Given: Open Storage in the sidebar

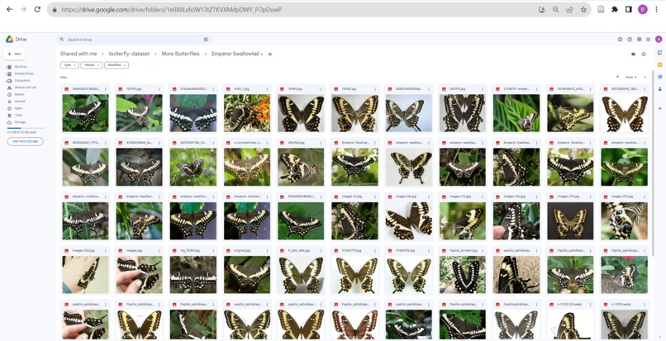Looking at the screenshot, I should click(x=20, y=122).
